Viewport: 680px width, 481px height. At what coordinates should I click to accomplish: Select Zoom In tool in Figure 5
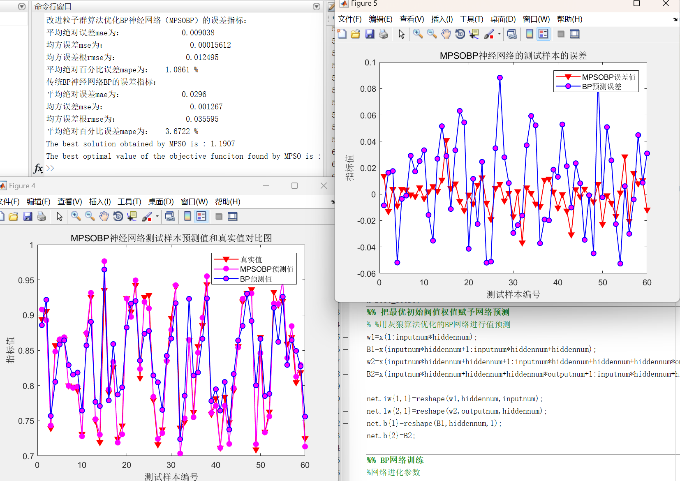click(418, 34)
